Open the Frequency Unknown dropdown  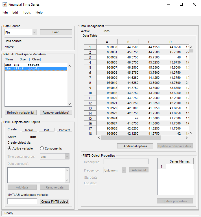click(115, 170)
